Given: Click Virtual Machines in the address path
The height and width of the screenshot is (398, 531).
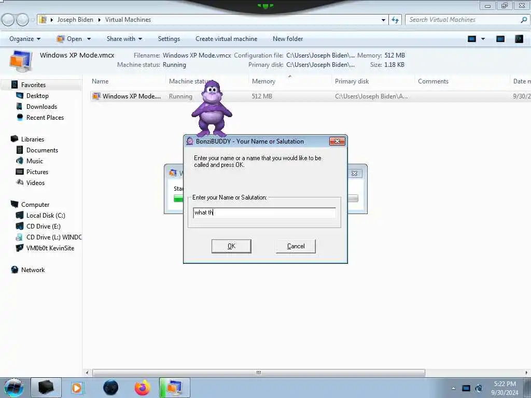Looking at the screenshot, I should tap(128, 20).
